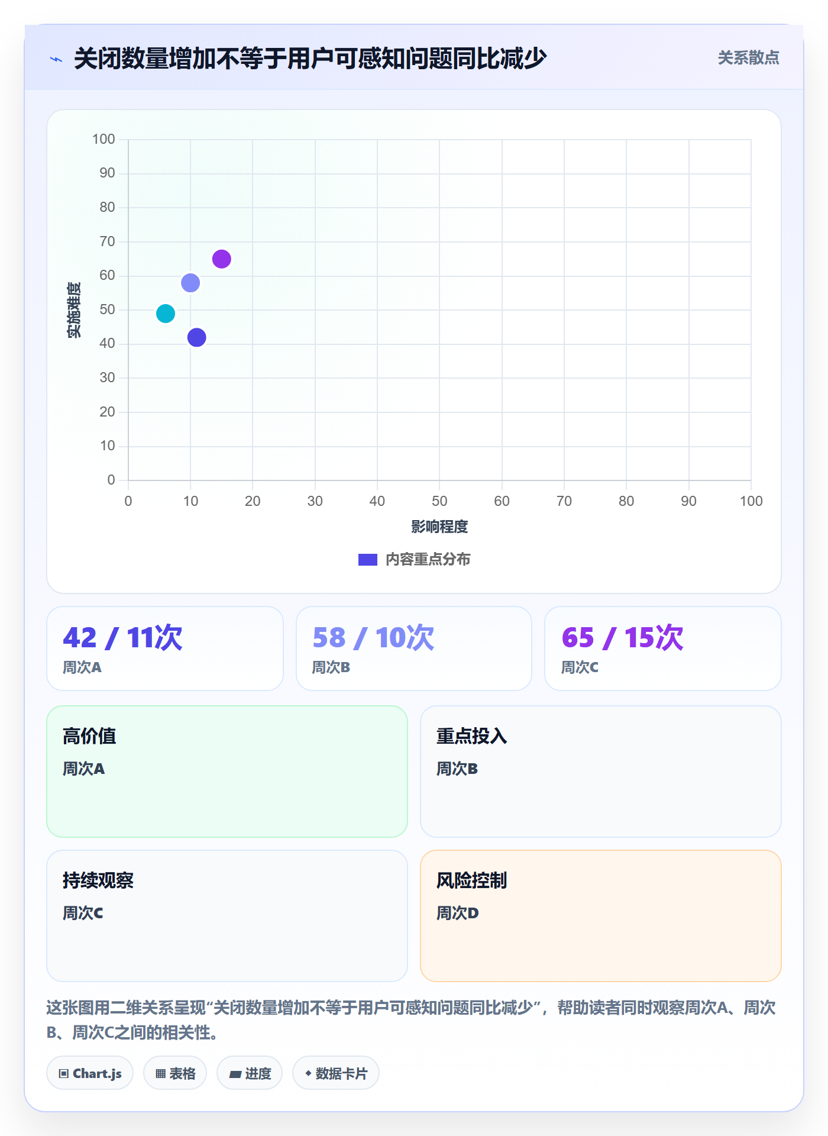
Task: Click the description paragraph starting 这张图用二维关系
Action: (x=411, y=1020)
